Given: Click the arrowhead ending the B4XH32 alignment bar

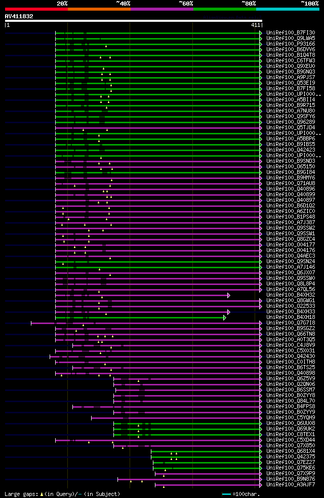Looking at the screenshot, I should [x=229, y=296].
